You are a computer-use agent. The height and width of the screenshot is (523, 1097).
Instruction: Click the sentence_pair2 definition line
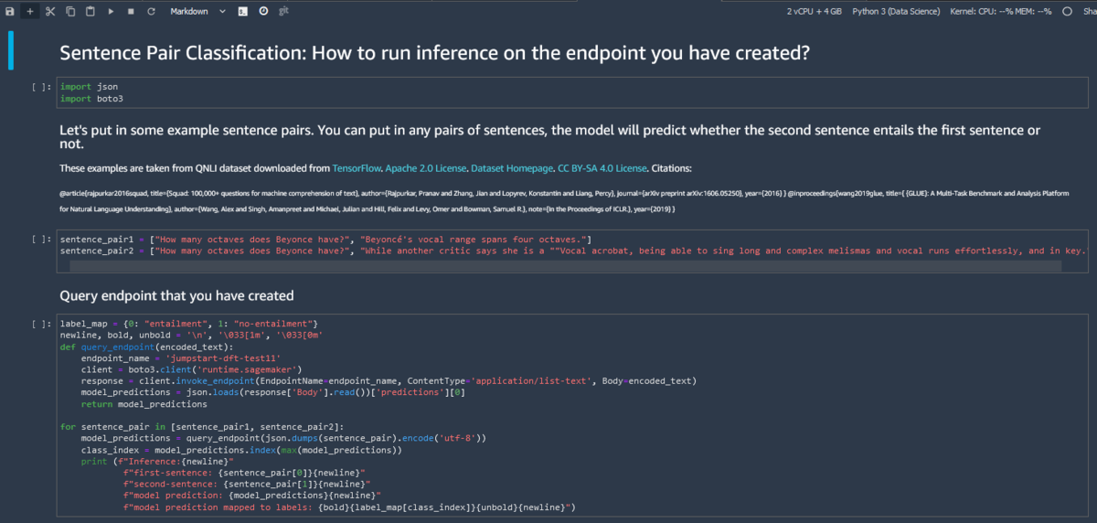coord(572,251)
